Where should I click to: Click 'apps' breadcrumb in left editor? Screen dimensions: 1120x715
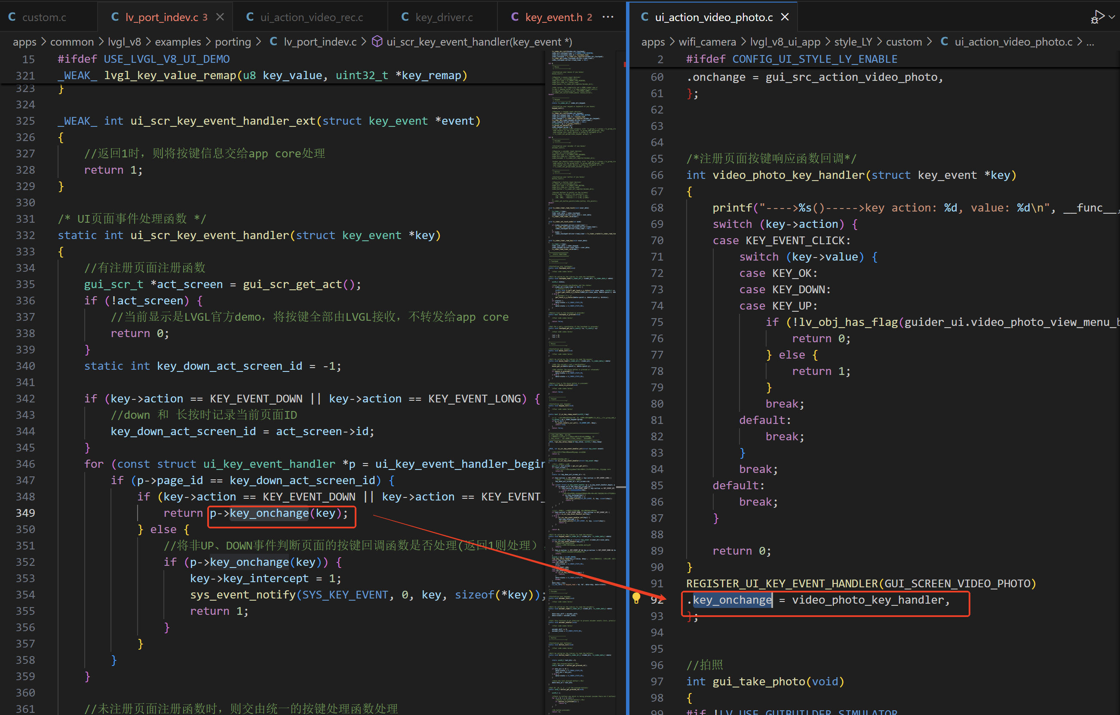coord(24,42)
